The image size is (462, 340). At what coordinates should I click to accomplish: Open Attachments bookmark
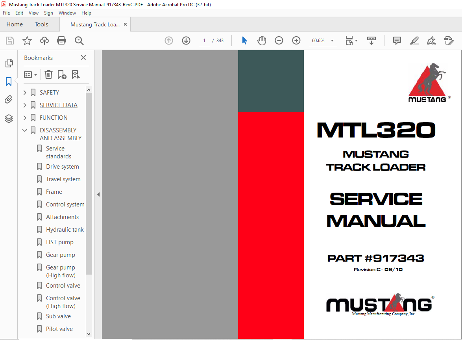pyautogui.click(x=63, y=217)
